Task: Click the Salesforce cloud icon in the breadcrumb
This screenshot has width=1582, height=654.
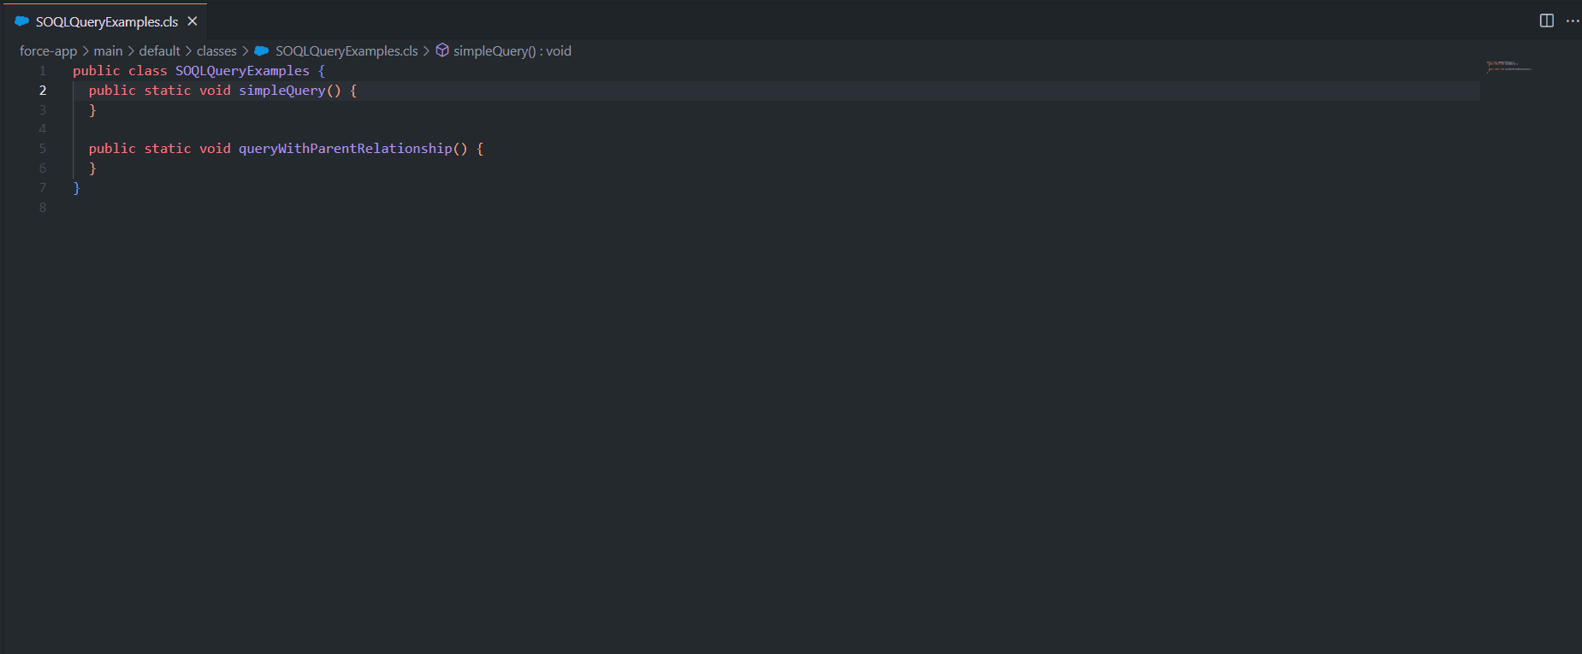Action: coord(262,51)
